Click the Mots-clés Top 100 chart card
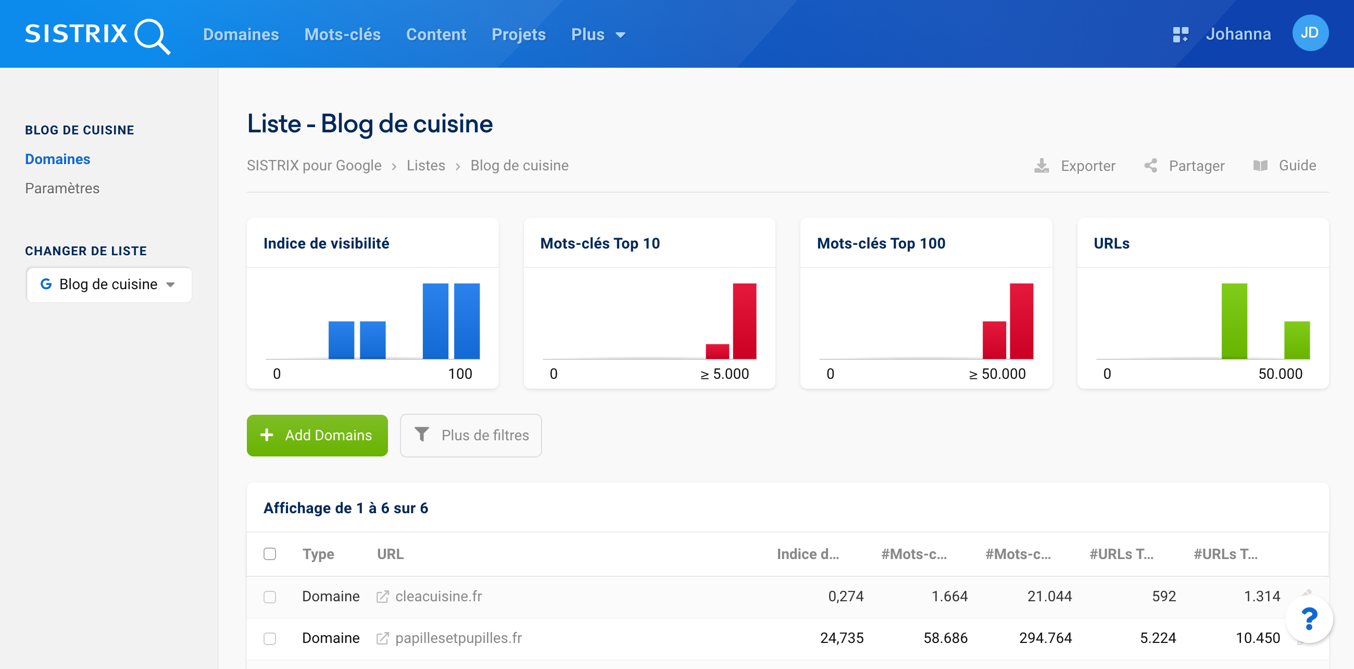1354x669 pixels. (925, 303)
